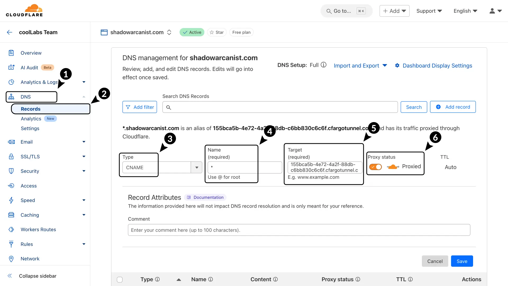Click the Comment input field

tap(299, 230)
